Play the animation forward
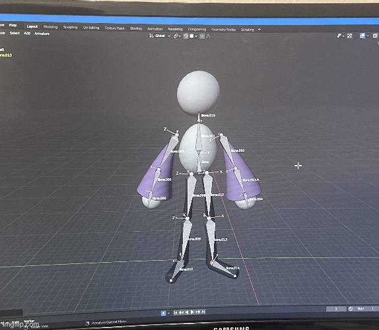This screenshot has width=379, height=330. 192,312
